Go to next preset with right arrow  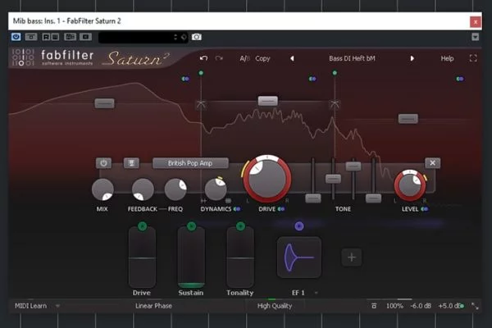pos(412,58)
